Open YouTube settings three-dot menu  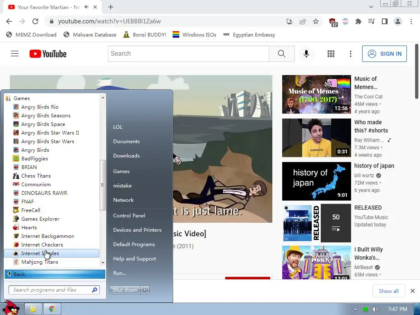click(x=350, y=54)
